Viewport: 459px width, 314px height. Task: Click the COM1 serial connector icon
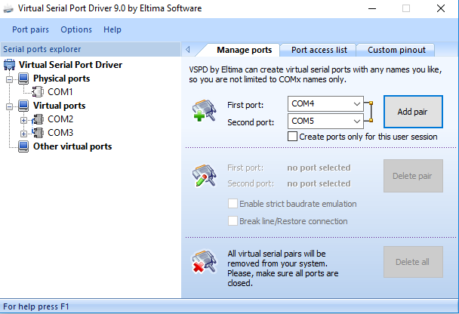point(38,92)
